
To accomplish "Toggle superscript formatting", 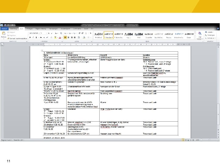I will [x=47, y=38].
